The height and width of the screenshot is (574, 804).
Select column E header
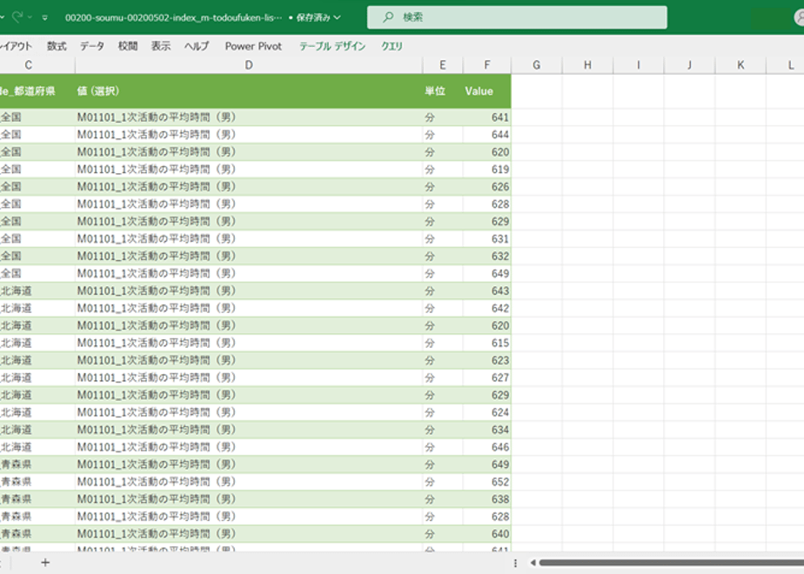(443, 65)
